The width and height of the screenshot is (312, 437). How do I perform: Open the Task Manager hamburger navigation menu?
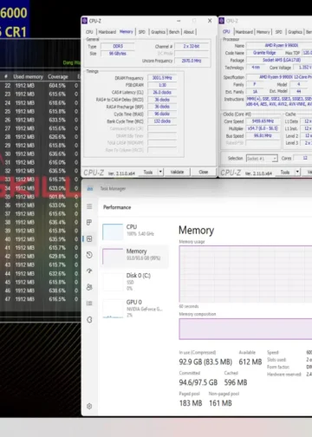tap(89, 206)
